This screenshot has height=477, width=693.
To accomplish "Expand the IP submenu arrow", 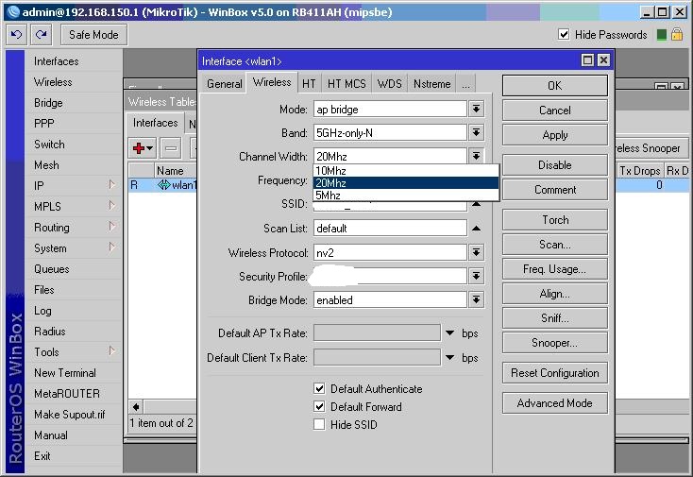I will pyautogui.click(x=111, y=185).
